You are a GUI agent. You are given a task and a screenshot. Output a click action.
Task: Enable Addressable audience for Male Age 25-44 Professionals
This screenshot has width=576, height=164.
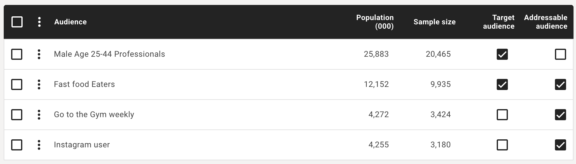(x=561, y=54)
